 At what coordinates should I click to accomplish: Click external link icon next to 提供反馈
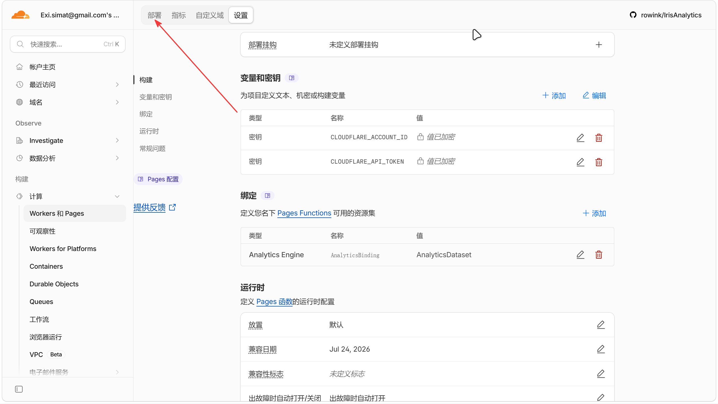tap(172, 207)
